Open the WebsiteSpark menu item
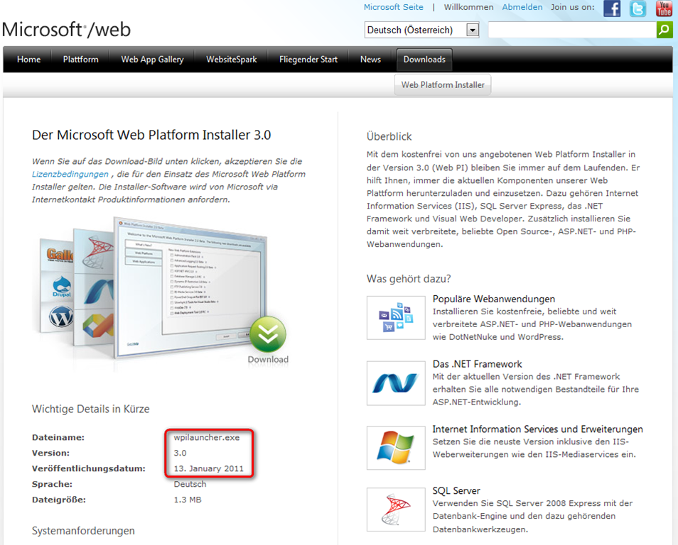This screenshot has height=545, width=678. click(232, 59)
